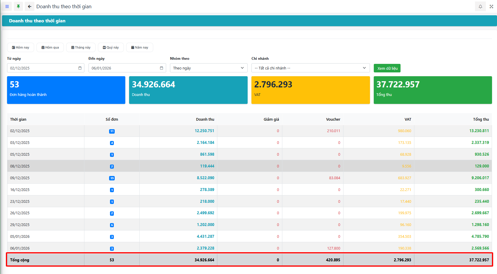Viewport: 497px width, 274px height.
Task: Click the green pin icon
Action: point(18,6)
